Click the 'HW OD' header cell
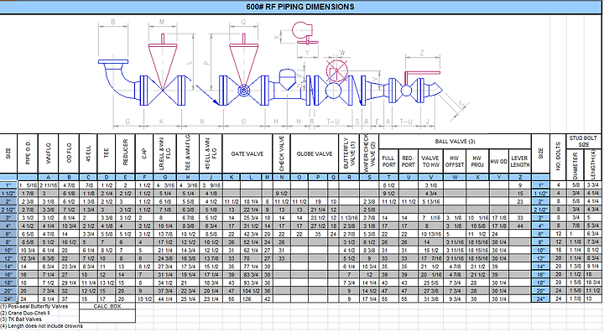The image size is (604, 332). pyautogui.click(x=498, y=161)
